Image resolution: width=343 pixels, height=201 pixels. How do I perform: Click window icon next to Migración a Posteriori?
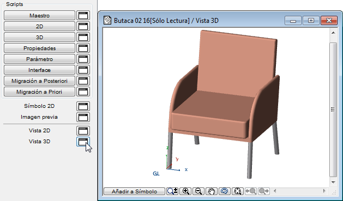(83, 81)
